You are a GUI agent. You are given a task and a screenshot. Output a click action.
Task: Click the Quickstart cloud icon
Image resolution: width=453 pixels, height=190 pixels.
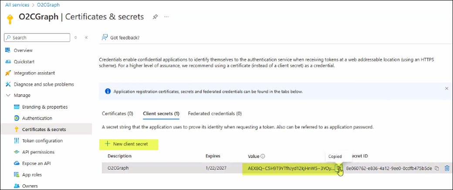tap(8, 62)
